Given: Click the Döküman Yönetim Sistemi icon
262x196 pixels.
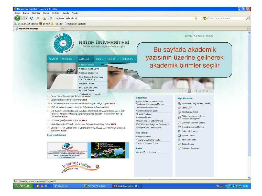Looking at the screenshot, I should 179,123.
